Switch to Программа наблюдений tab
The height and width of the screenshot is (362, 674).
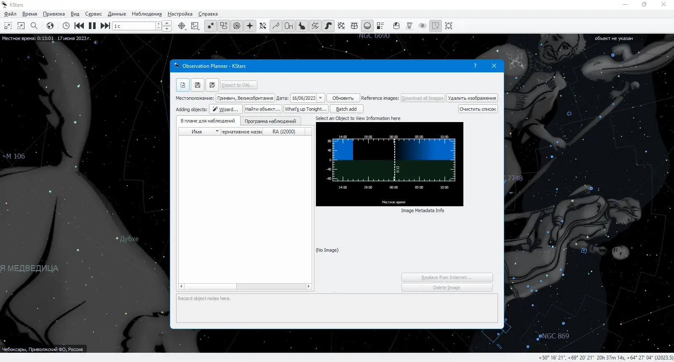270,121
